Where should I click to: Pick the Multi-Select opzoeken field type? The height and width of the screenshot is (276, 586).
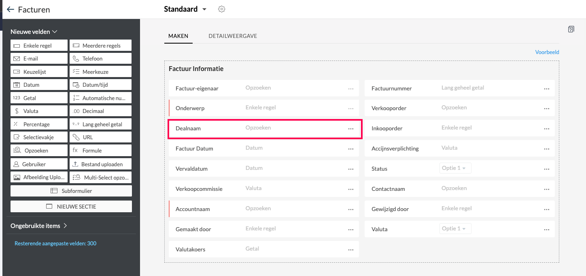[x=101, y=178]
